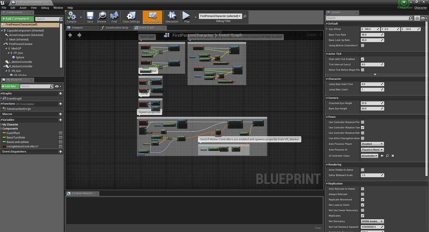Compile the blueprint
Viewport: 429px width, 232px height.
[72, 17]
